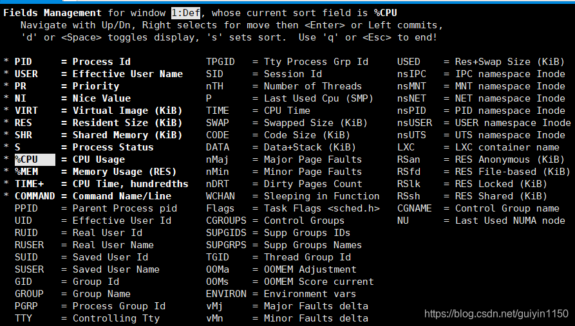The image size is (575, 326).
Task: Select the SUSER field entry
Action: [x=29, y=269]
